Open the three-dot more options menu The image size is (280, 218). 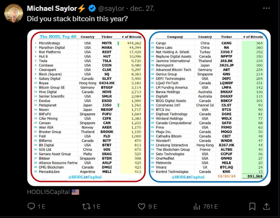266,8
